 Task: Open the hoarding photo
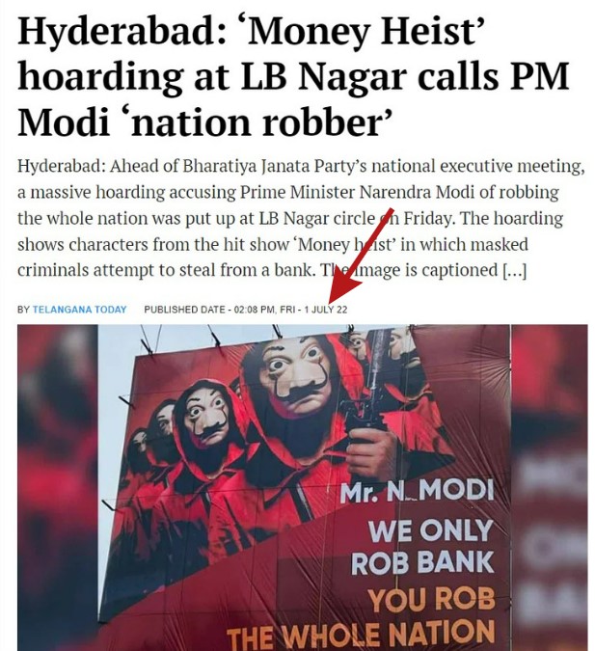pyautogui.click(x=302, y=487)
